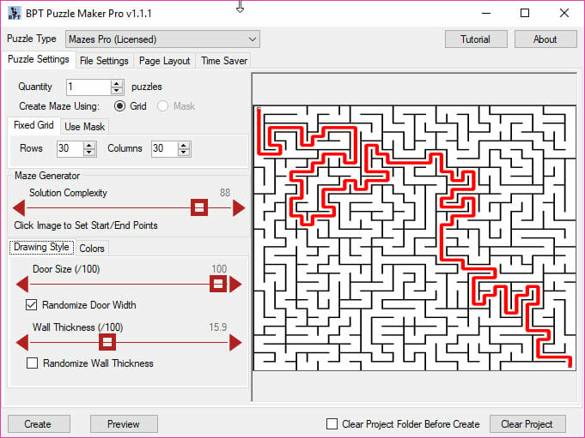Decrease Columns with down arrow
Image resolution: width=585 pixels, height=438 pixels.
[184, 152]
